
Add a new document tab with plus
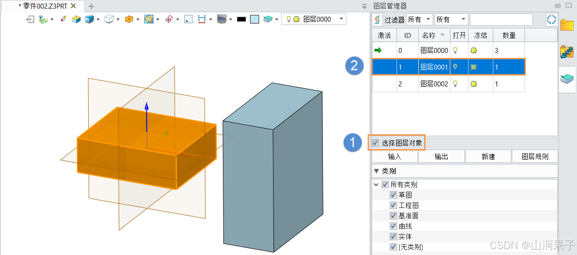pos(91,6)
